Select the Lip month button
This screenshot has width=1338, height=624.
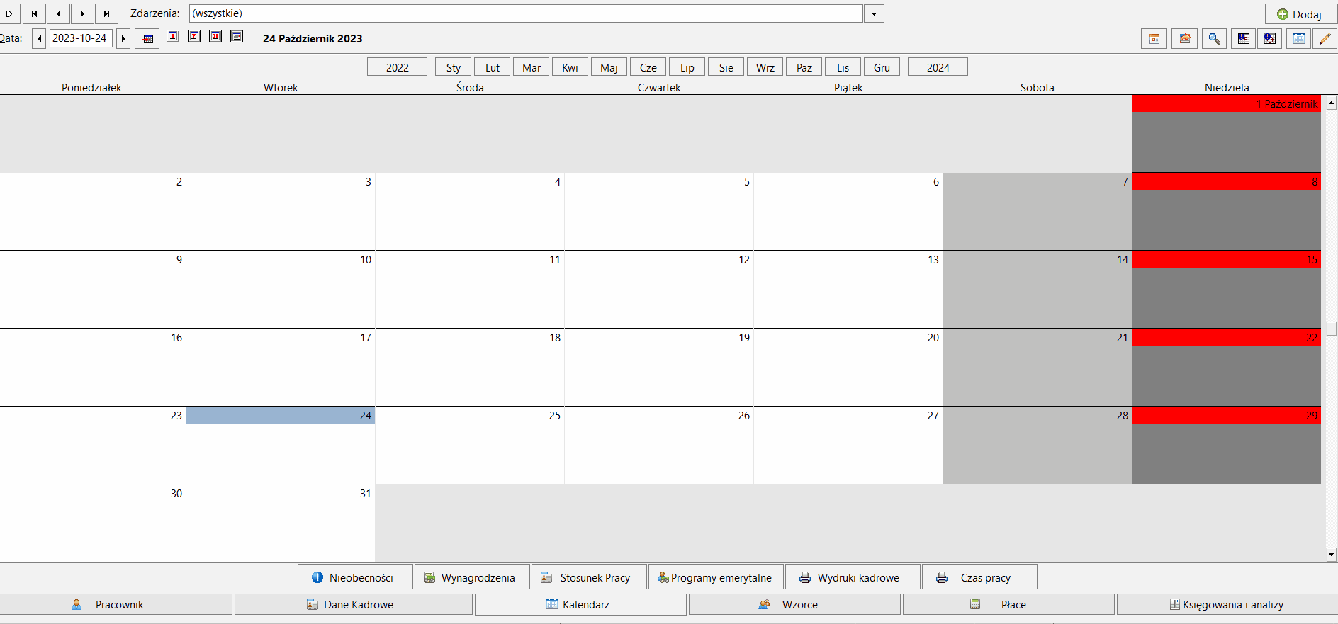[687, 67]
